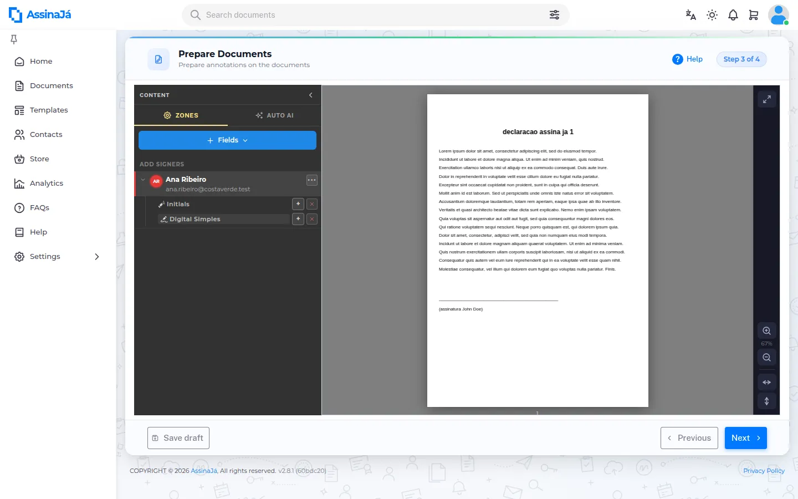Focus the Search documents field

pos(376,15)
